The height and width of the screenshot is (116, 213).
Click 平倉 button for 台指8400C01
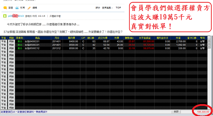(4, 41)
